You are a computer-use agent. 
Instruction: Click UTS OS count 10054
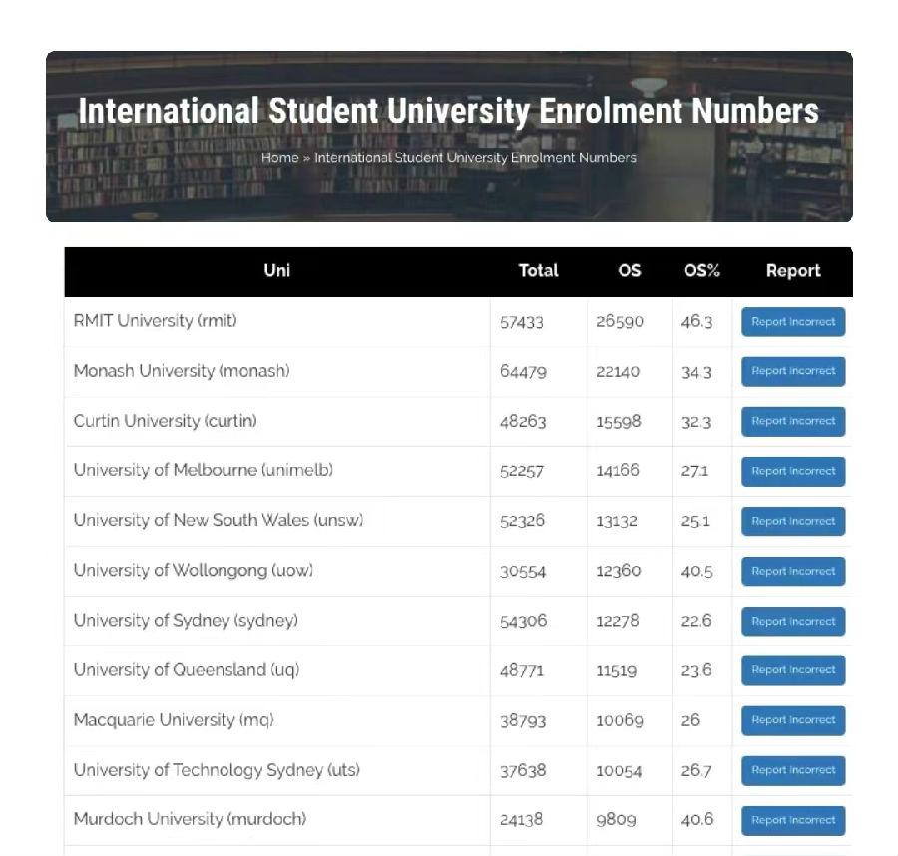click(x=619, y=770)
